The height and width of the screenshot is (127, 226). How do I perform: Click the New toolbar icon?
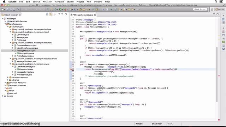click(2, 10)
